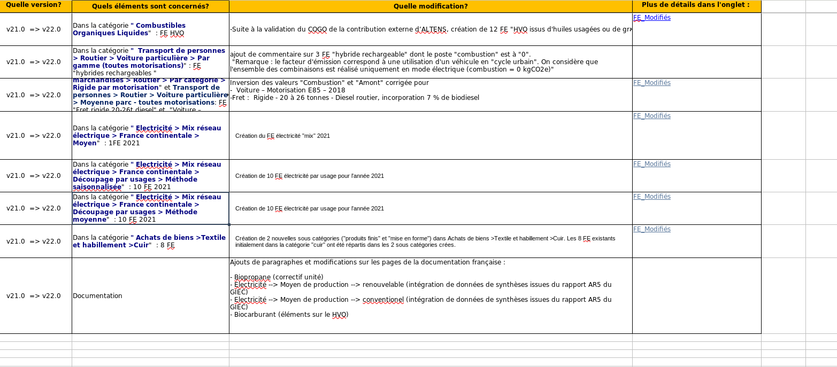Select the "hybrides rechargeables" Transport de personnes cell
Screen dimensions: 837x367
click(x=150, y=62)
